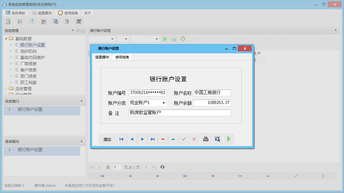Image resolution: width=344 pixels, height=193 pixels.
Task: Open the 账户分类 dropdown showing 现金账户1
Action: point(164,103)
